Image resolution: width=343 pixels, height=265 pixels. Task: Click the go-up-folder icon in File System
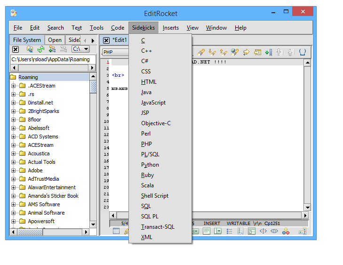(30, 49)
